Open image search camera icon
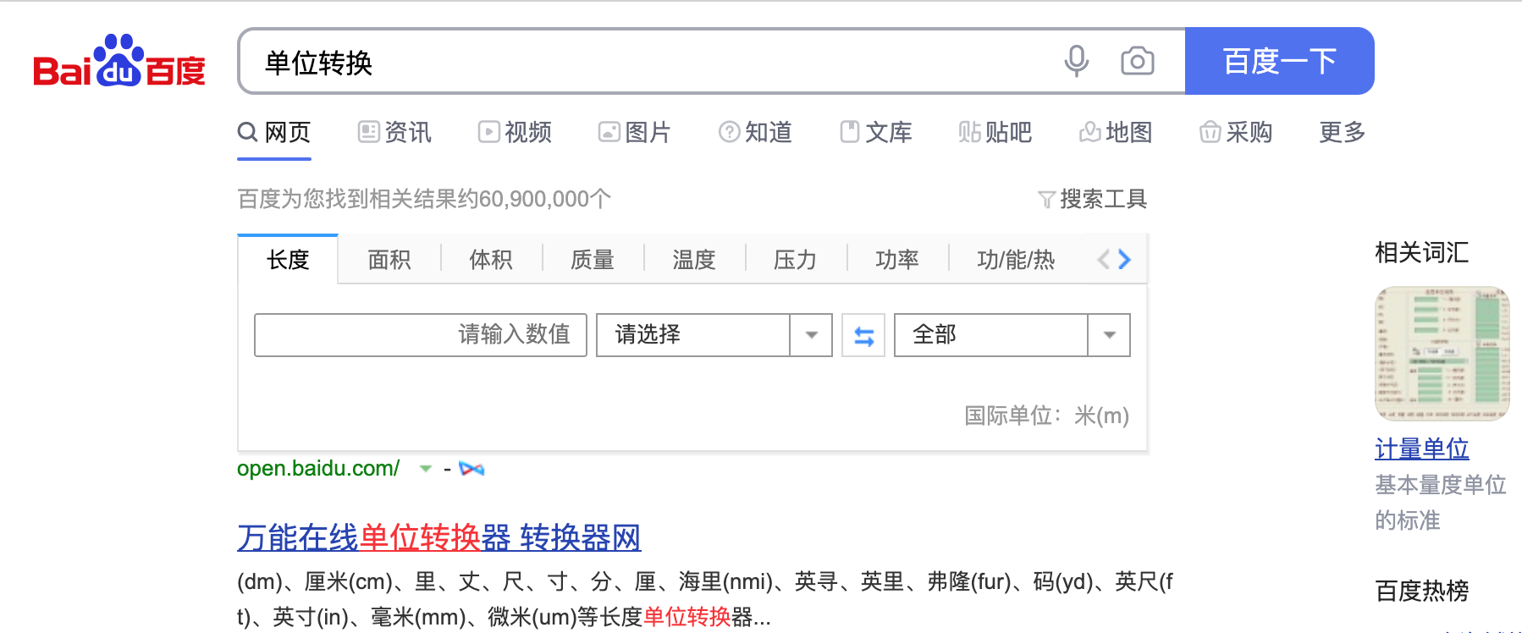This screenshot has height=633, width=1522. click(x=1137, y=61)
